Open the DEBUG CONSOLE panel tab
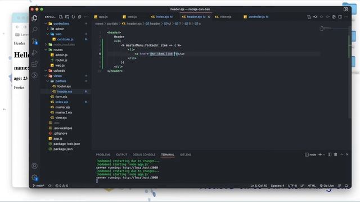The height and width of the screenshot is (202, 360). pyautogui.click(x=144, y=155)
